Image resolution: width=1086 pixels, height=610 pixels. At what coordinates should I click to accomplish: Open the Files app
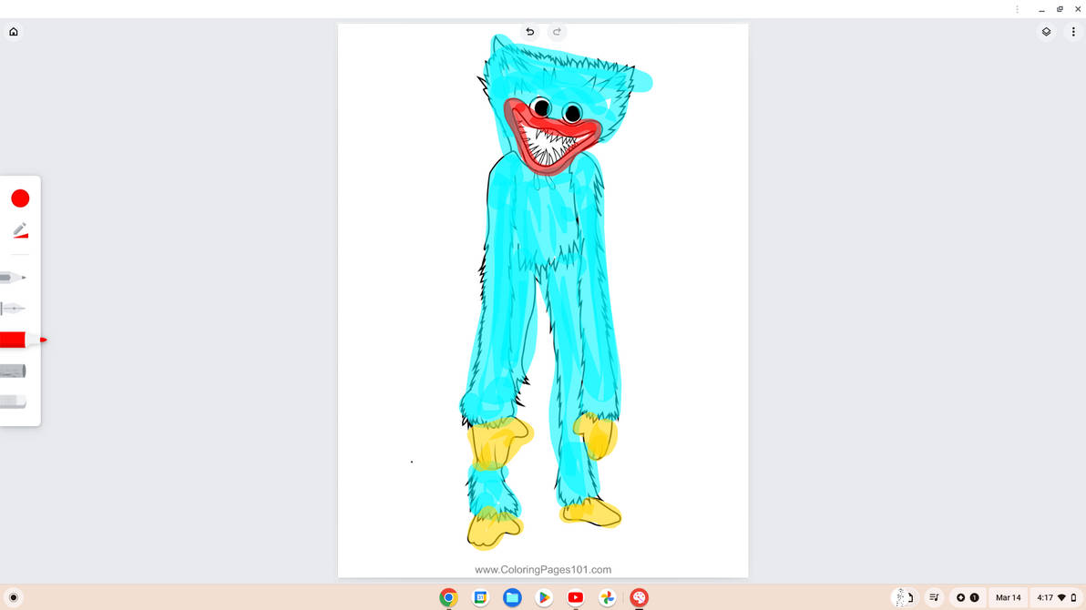coord(513,597)
